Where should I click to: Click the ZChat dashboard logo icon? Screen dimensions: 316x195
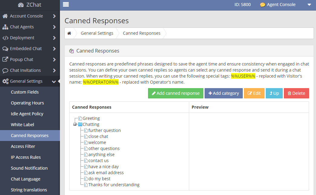point(21,5)
